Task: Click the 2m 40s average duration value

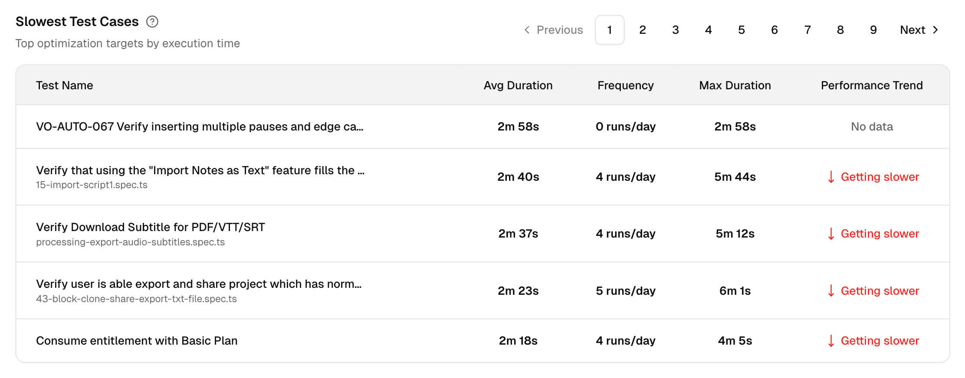Action: coord(518,177)
